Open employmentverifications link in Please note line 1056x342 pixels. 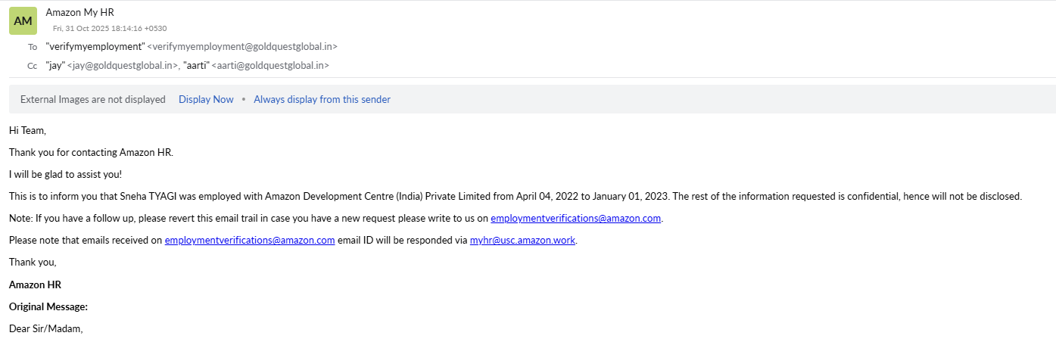pyautogui.click(x=249, y=241)
